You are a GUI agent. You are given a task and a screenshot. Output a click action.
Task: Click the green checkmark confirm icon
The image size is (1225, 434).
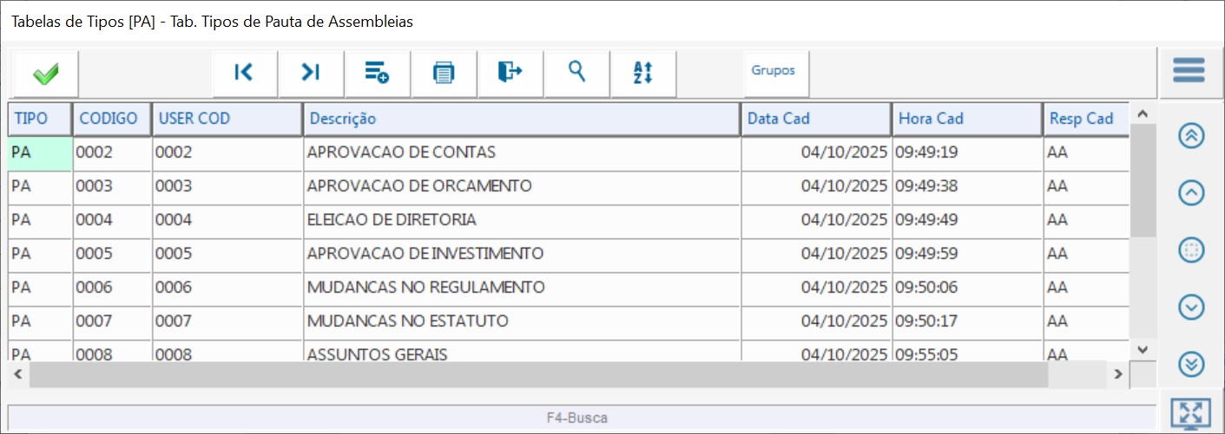tap(45, 74)
